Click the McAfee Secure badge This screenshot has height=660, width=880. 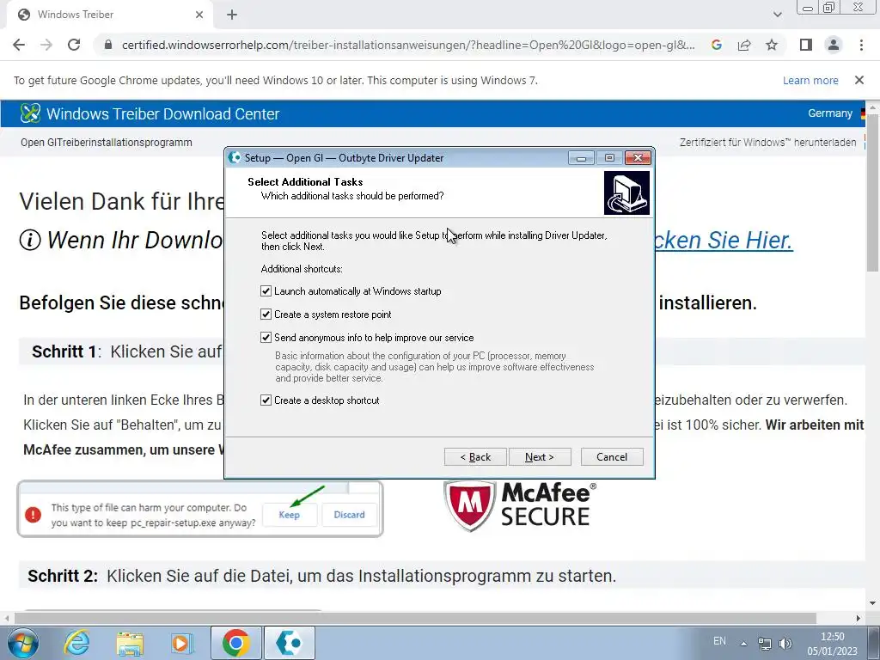tap(520, 505)
